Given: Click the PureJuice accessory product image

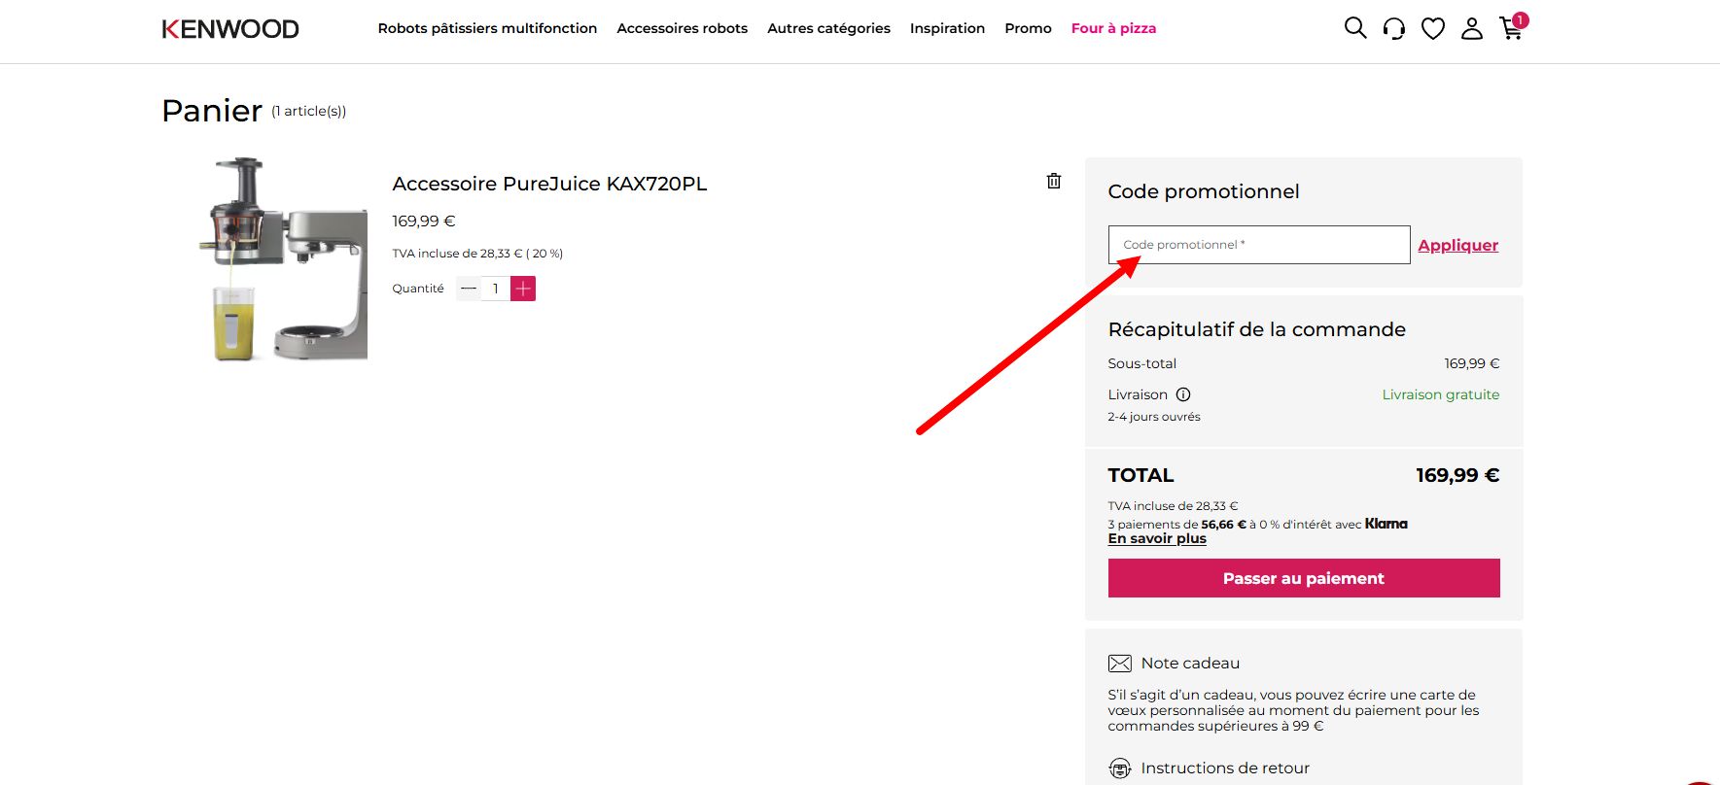Looking at the screenshot, I should pyautogui.click(x=283, y=258).
